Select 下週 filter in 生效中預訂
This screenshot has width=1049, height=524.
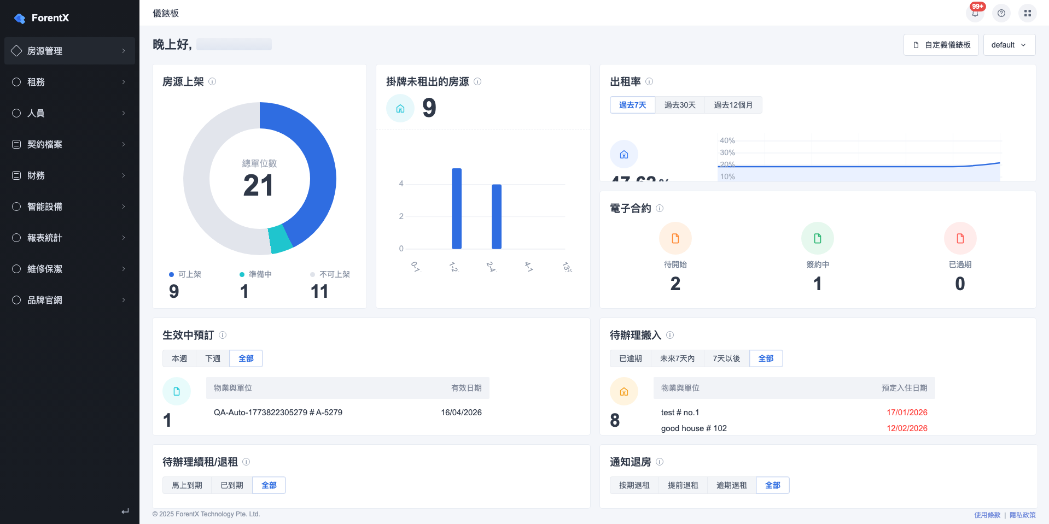(x=213, y=358)
